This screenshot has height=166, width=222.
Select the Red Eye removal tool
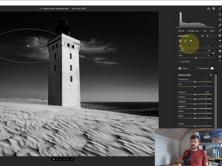point(220,46)
